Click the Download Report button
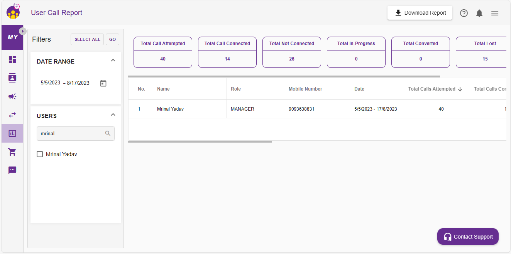Screen dimensions: 511x254 (x=420, y=13)
